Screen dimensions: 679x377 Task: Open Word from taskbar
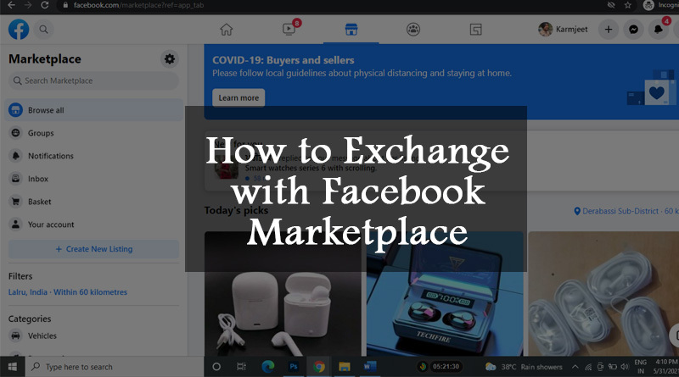[x=369, y=367]
